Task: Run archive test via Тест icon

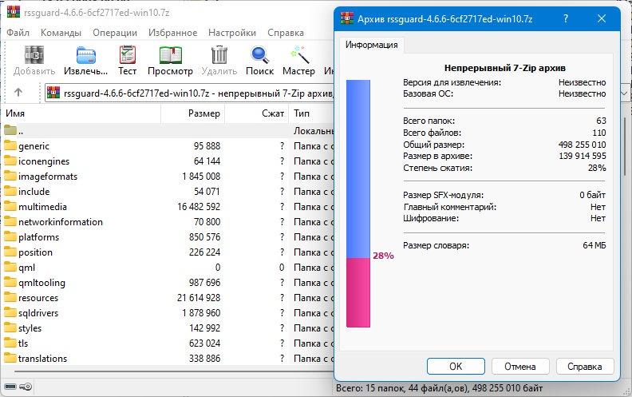Action: pos(128,55)
